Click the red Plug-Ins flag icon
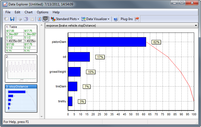Screen dimensions: 201x127 (137, 19)
